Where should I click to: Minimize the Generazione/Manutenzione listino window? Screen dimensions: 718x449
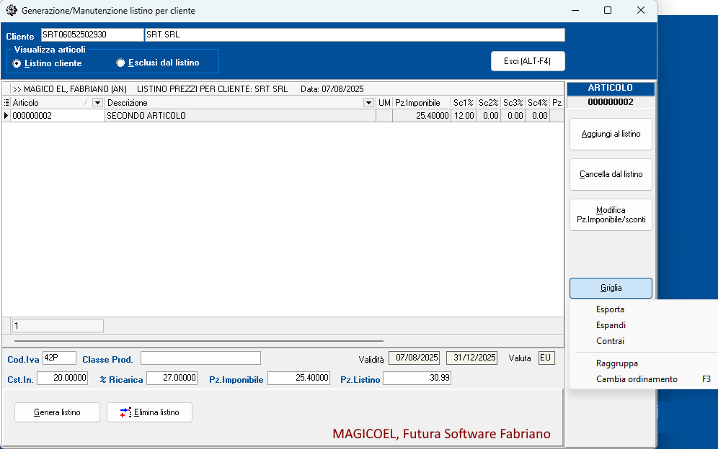pos(575,10)
